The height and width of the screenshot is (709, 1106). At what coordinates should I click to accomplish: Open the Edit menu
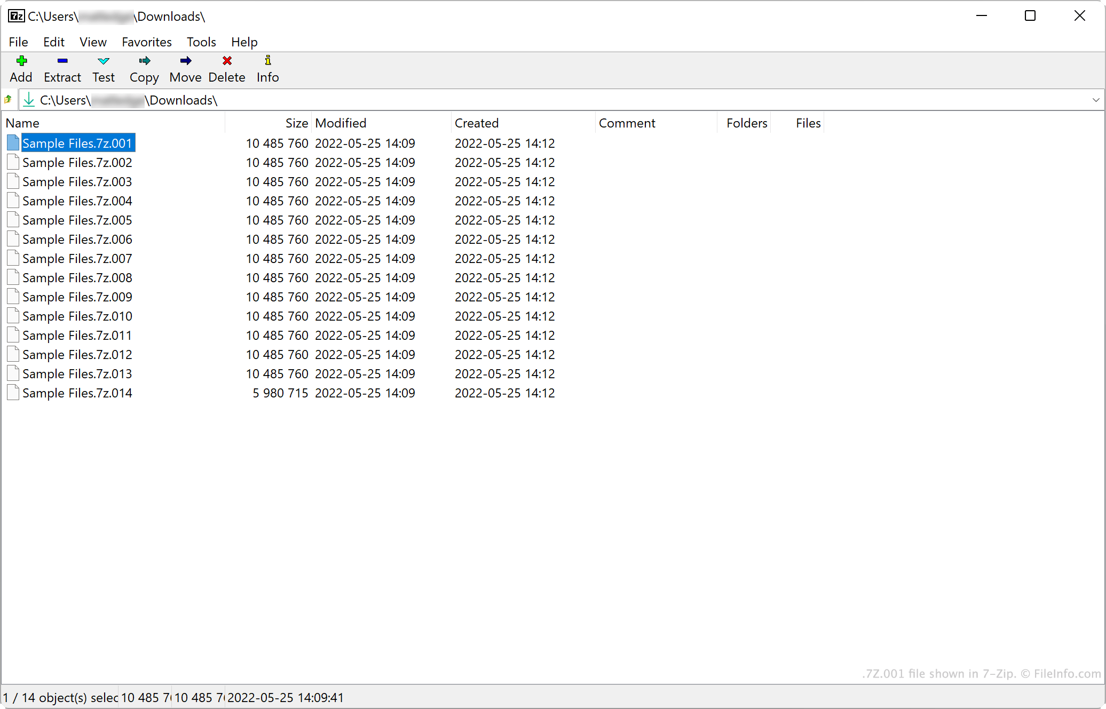click(53, 42)
